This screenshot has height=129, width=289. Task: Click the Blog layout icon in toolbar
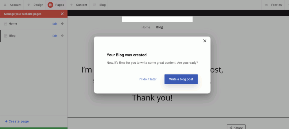click(x=95, y=5)
